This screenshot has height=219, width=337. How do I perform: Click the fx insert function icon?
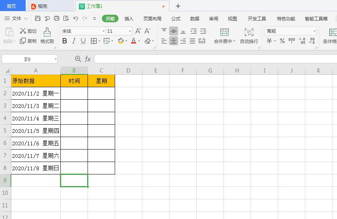[88, 59]
